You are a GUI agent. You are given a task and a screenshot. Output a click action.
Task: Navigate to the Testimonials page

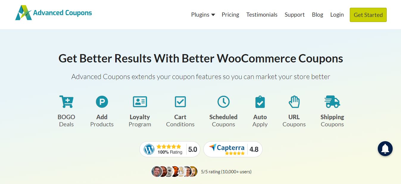pos(262,15)
